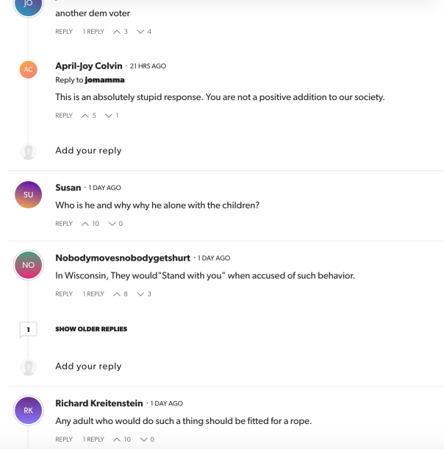Open the jomamma mention link
The image size is (444, 449).
(104, 79)
